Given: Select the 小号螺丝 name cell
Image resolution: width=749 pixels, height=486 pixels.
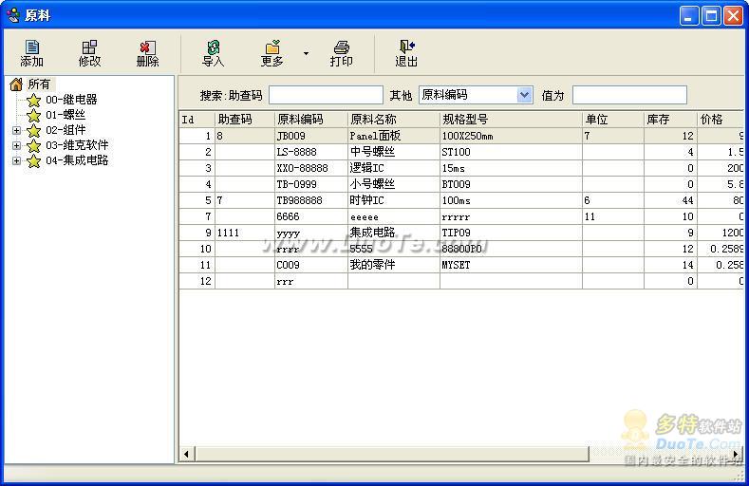Looking at the screenshot, I should point(394,184).
